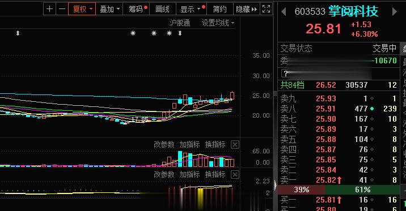Click the left-edge panel expand arrow
The height and width of the screenshot is (211, 406).
tap(275, 185)
